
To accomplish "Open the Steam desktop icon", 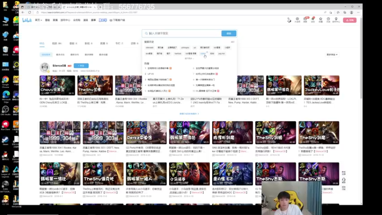I will 5,140.
